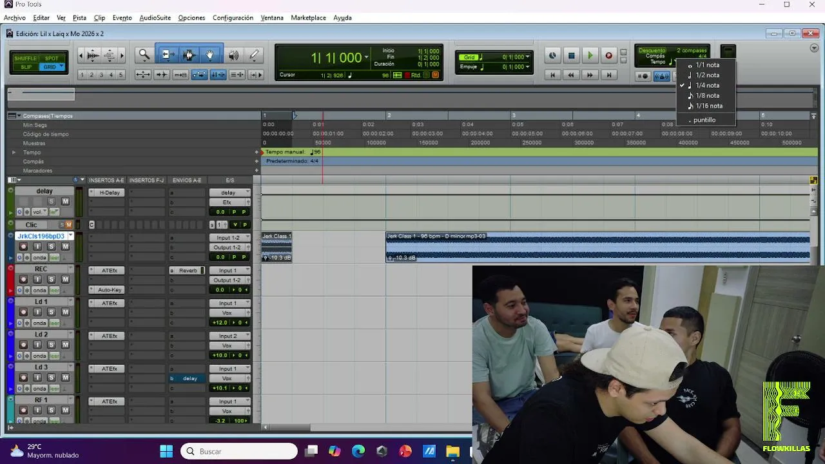Select the Pencil tool
The height and width of the screenshot is (464, 825).
click(254, 55)
